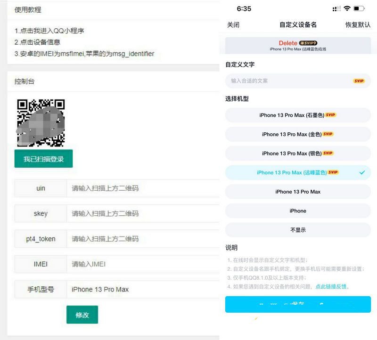Click the checkmark beside iPhone 13 Pro Max 远峰蓝色

tap(362, 172)
